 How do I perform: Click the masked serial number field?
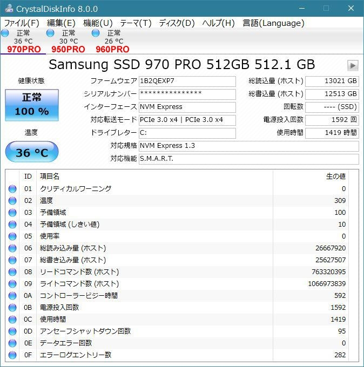pyautogui.click(x=187, y=94)
